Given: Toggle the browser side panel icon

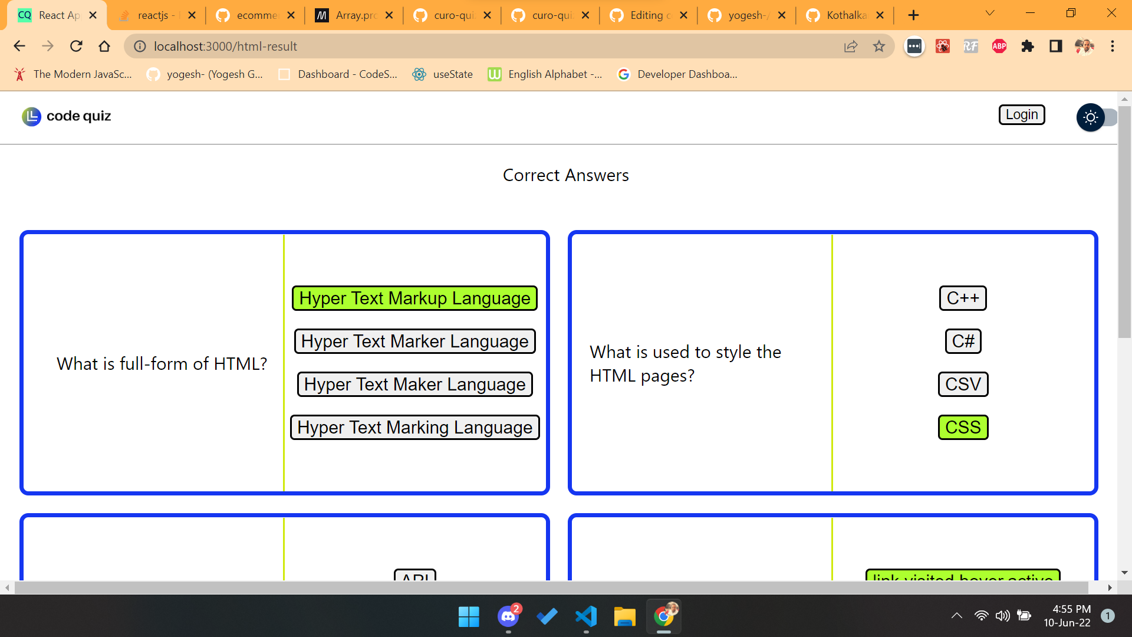Looking at the screenshot, I should pyautogui.click(x=1055, y=47).
